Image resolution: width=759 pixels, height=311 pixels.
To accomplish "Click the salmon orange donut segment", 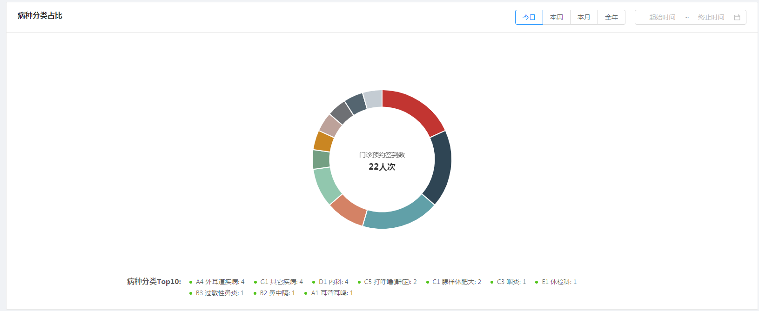I will click(x=348, y=211).
